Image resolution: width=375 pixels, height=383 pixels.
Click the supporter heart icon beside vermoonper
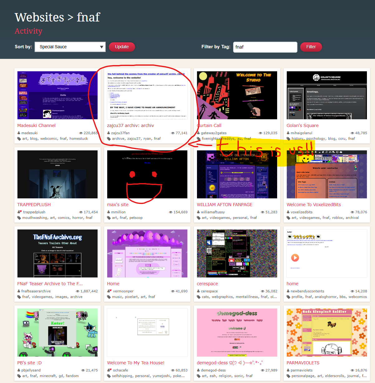(x=109, y=291)
